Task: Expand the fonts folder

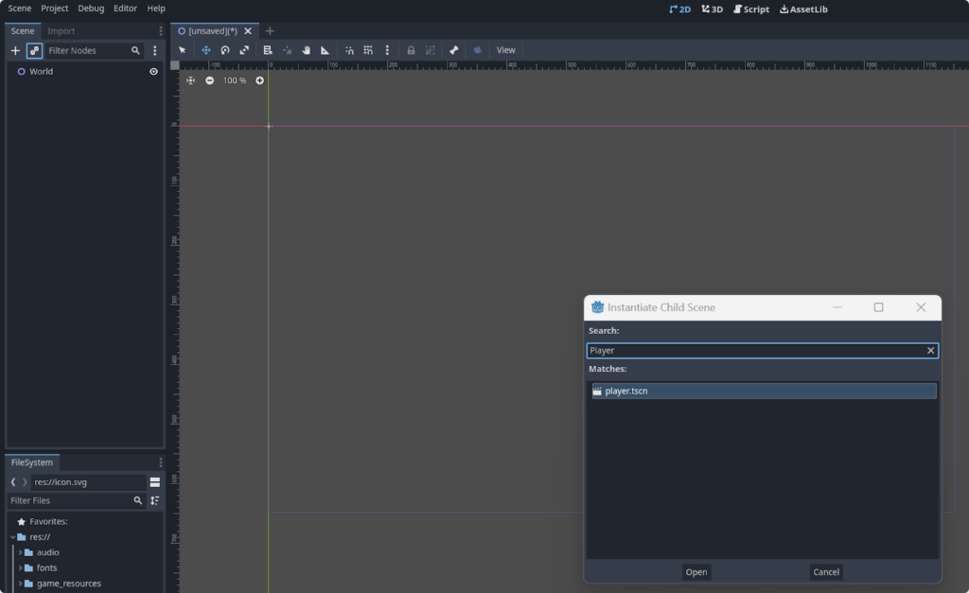Action: pos(19,567)
